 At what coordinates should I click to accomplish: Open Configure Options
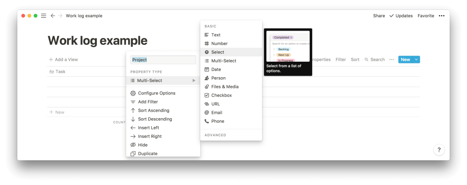click(x=163, y=93)
